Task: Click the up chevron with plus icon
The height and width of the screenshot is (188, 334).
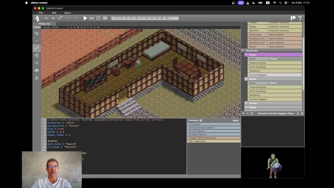Action: pyautogui.click(x=60, y=18)
